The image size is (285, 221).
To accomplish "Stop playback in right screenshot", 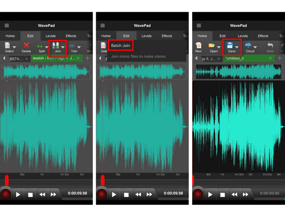I will (222, 195).
